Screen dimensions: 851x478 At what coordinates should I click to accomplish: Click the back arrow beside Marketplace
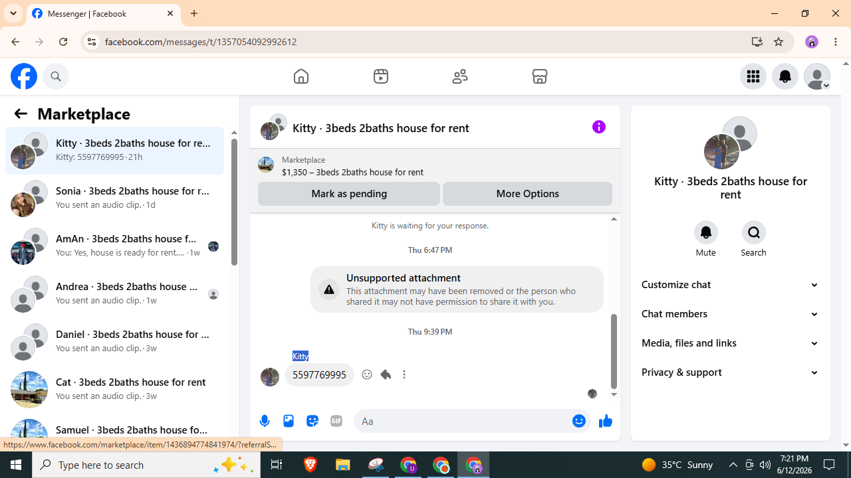[21, 114]
